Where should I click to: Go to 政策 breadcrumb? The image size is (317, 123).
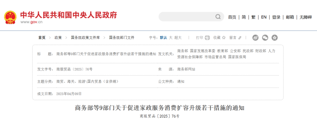point(58,37)
